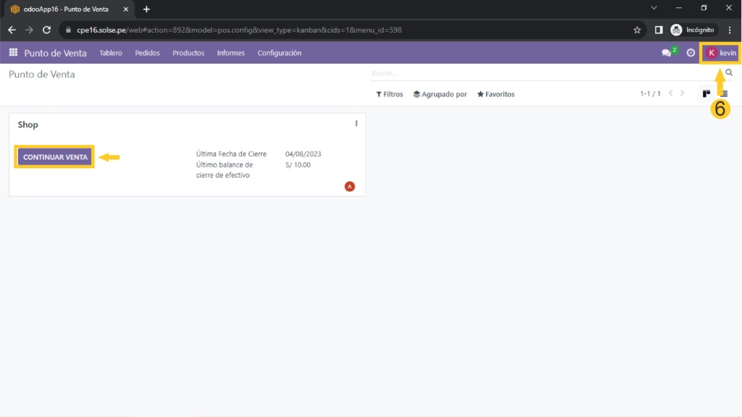Click the red user avatar on Shop card
The width and height of the screenshot is (742, 417).
point(350,186)
